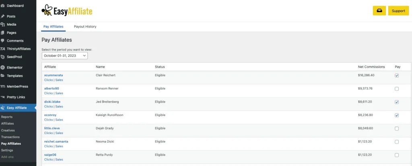Open the October 01-31, 2023 period dropdown
Viewport: 412px width, 166px height.
64,56
